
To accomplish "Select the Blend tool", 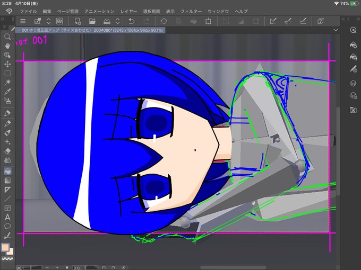I will [x=7, y=160].
